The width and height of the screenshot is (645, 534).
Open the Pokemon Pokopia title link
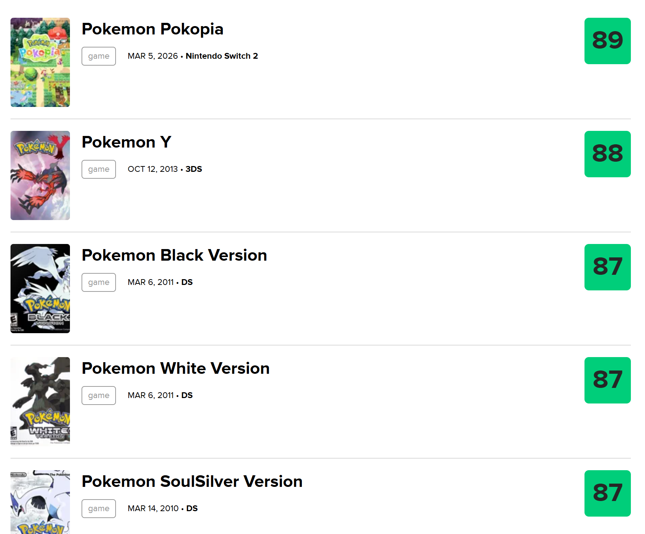pos(152,29)
